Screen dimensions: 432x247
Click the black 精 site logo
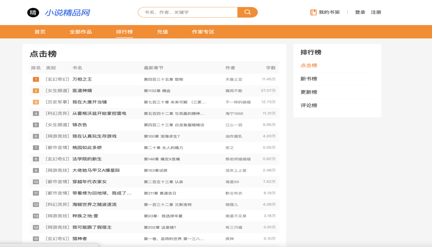[33, 12]
